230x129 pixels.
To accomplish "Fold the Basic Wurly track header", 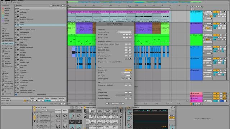I will tap(191, 23).
